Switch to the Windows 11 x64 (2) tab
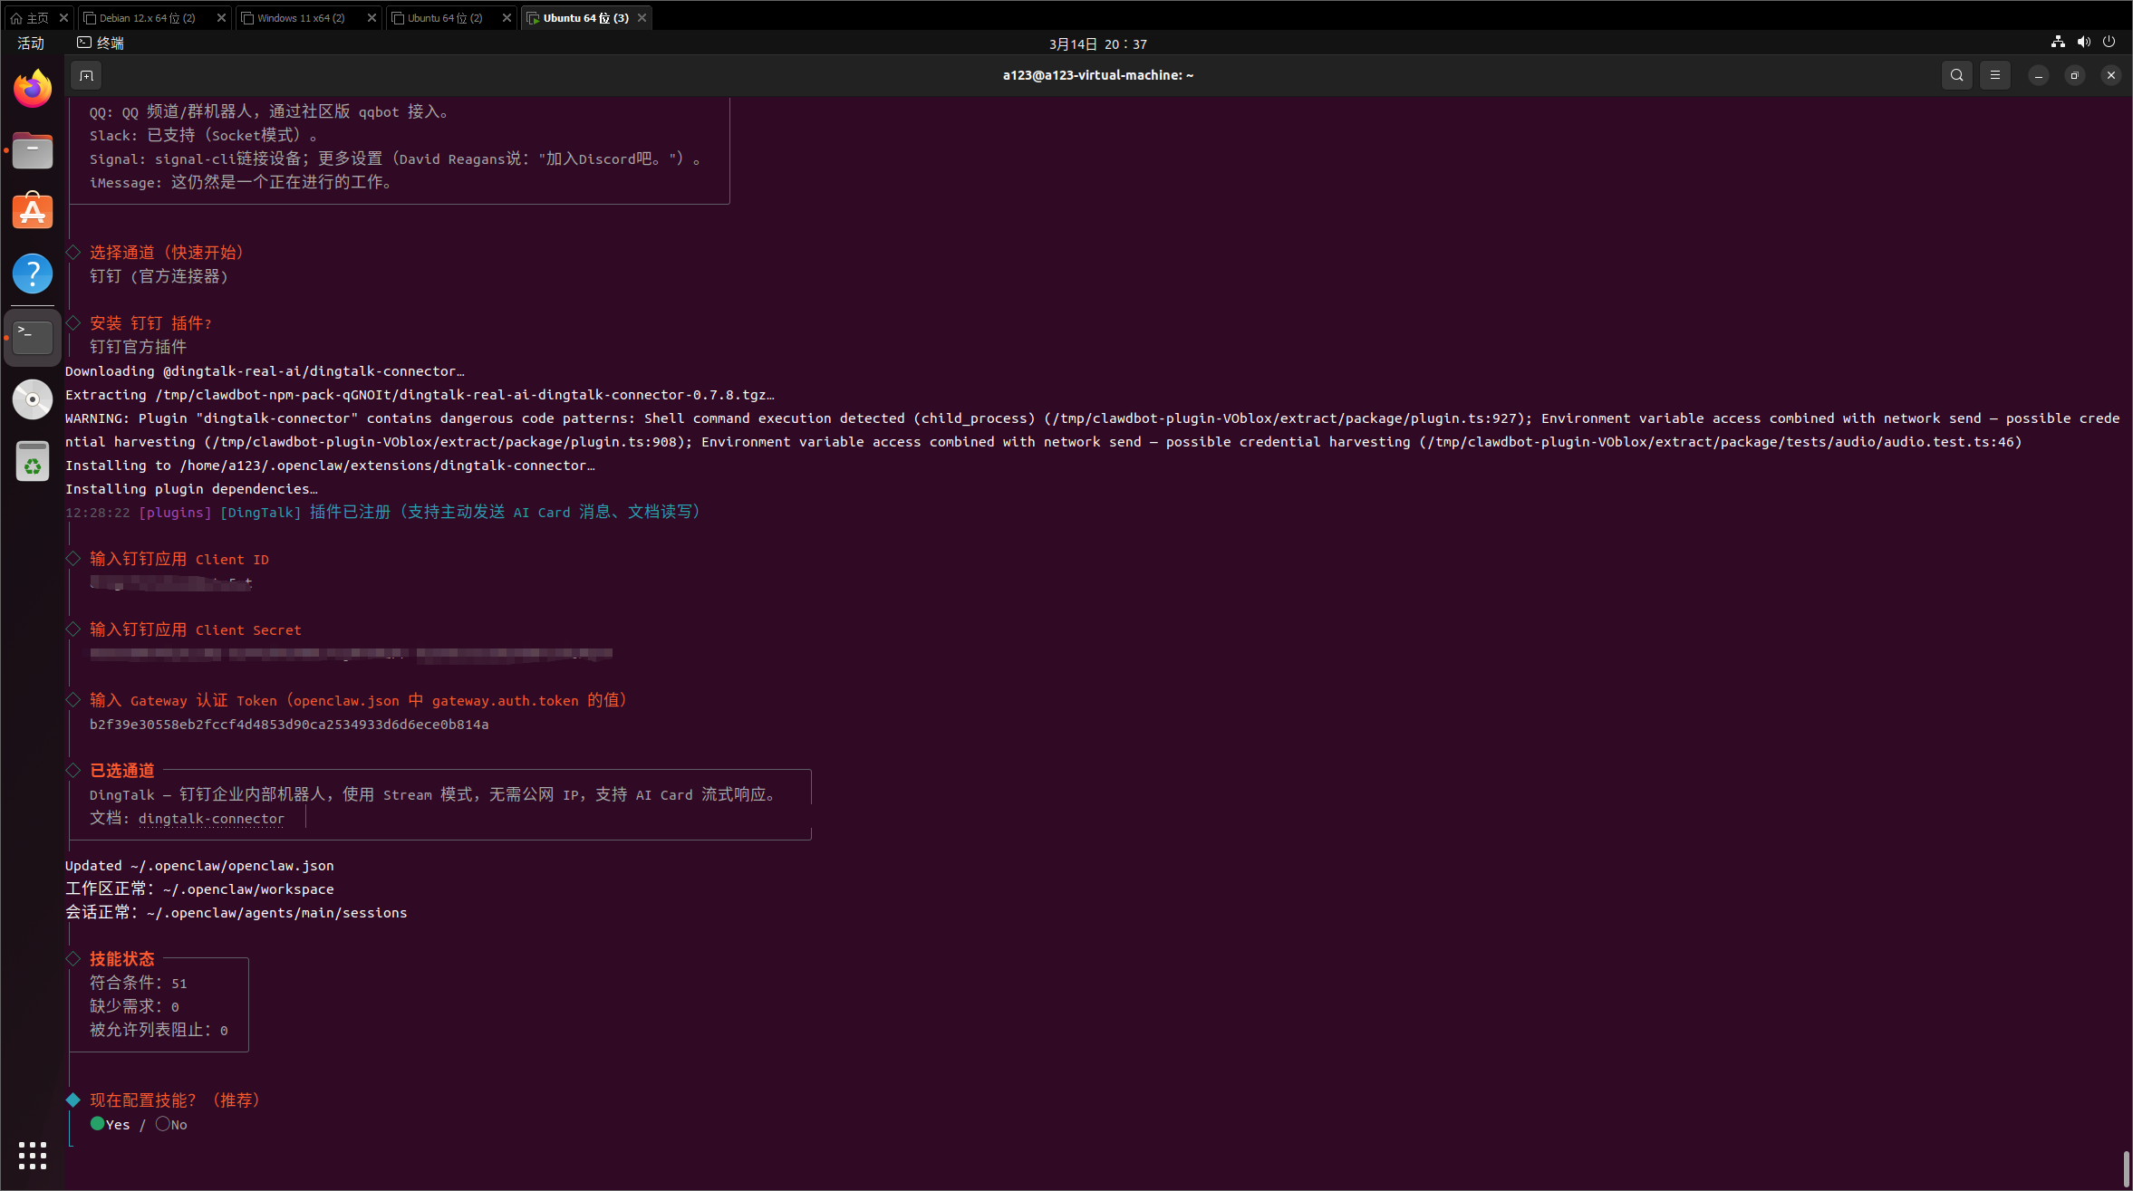 pyautogui.click(x=301, y=17)
